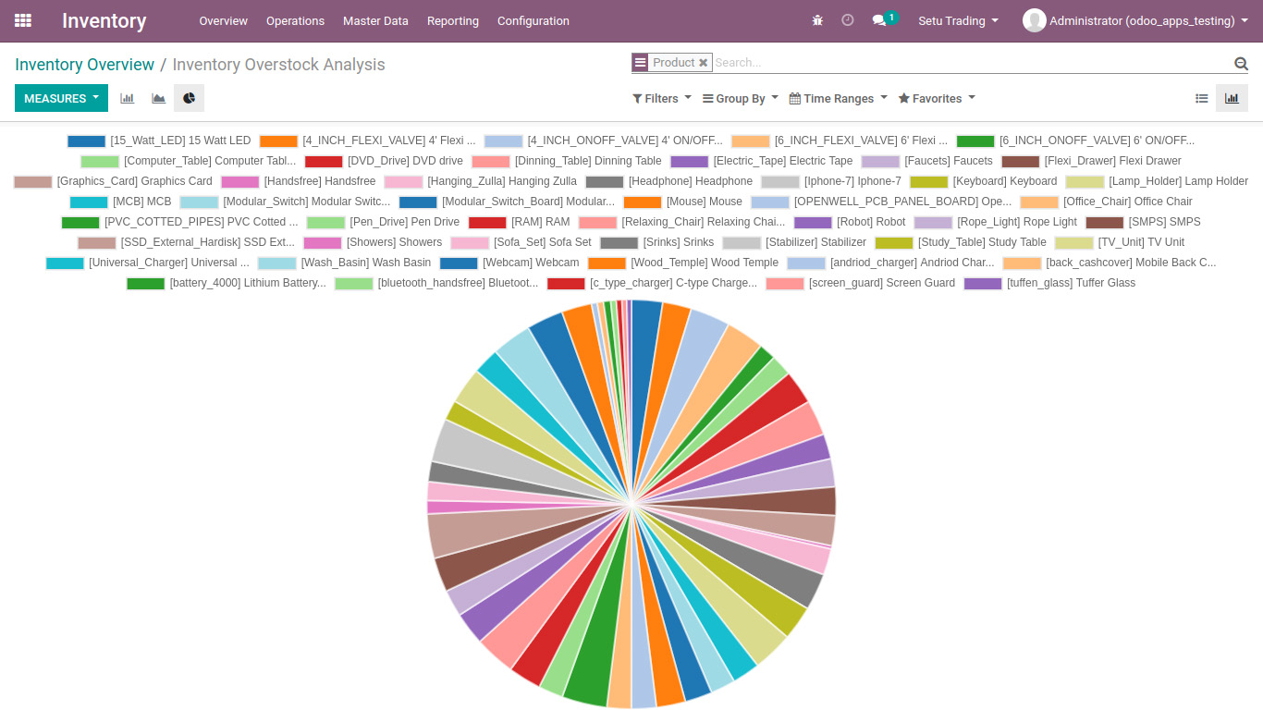Toggle the Webcam legend entry
The image size is (1263, 710).
point(509,263)
